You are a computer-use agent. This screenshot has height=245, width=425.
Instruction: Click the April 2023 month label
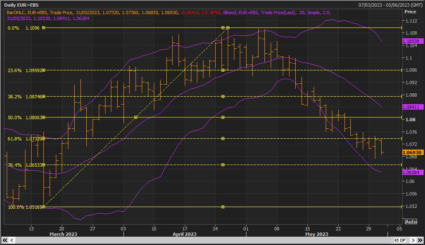tap(185, 234)
